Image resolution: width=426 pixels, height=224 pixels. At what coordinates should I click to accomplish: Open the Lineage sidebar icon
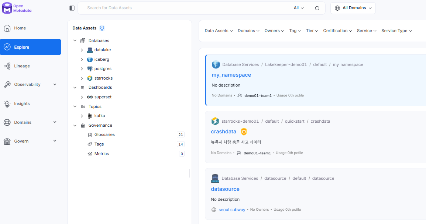(x=7, y=66)
